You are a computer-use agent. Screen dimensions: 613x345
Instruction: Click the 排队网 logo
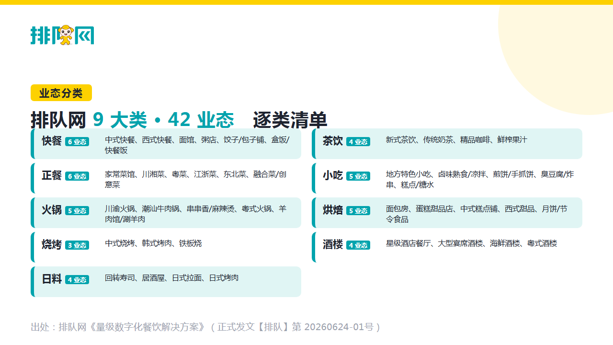pos(62,35)
